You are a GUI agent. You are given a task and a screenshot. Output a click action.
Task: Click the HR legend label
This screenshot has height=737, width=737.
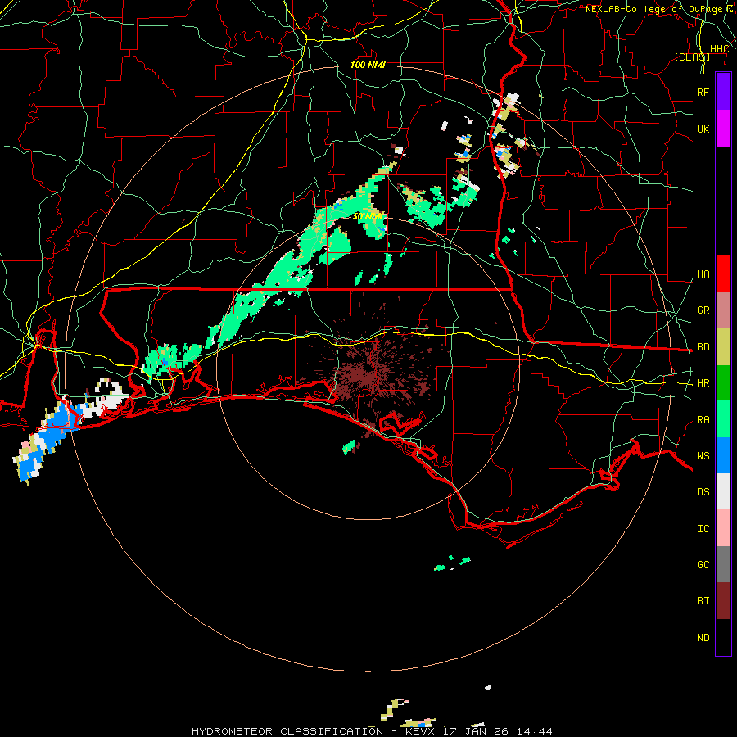(703, 383)
